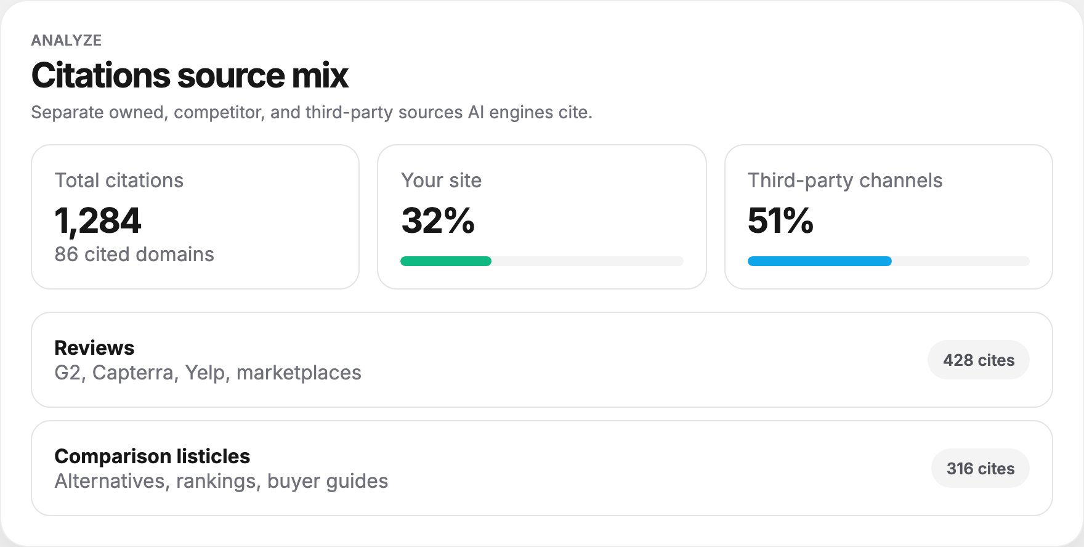Click the ANALYZE section label
Image resolution: width=1084 pixels, height=547 pixels.
(x=67, y=40)
